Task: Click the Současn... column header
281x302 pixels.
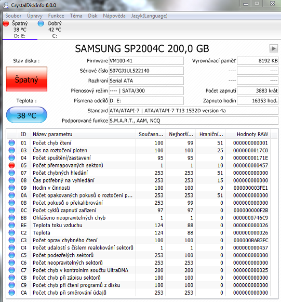Action: pos(151,134)
